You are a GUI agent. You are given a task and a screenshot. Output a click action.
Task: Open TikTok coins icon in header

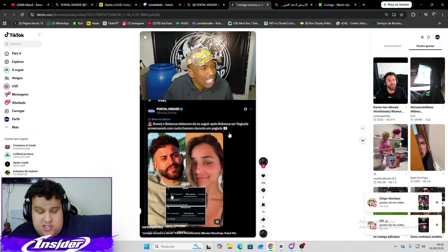[x=422, y=37]
